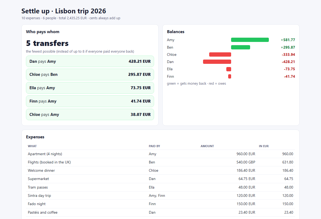The image size is (321, 219).
Task: Select the Chloe pays Ben transfer card
Action: pos(90,75)
